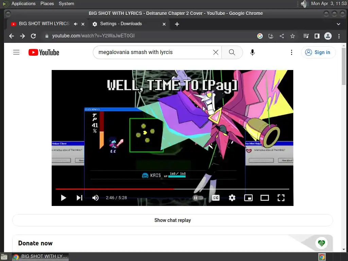Click the Sign in button
The image size is (348, 261).
(x=318, y=52)
